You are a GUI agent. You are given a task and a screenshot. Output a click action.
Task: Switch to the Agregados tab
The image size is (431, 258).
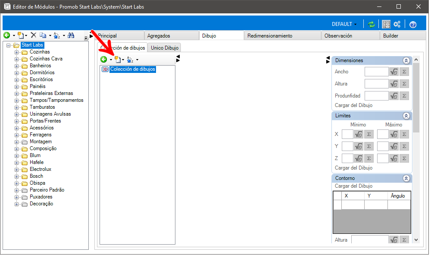pos(172,36)
